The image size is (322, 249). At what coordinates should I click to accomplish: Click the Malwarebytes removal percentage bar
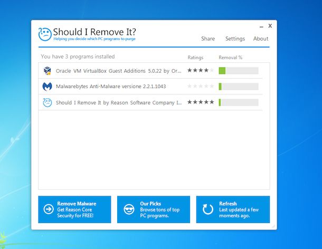[x=239, y=87]
